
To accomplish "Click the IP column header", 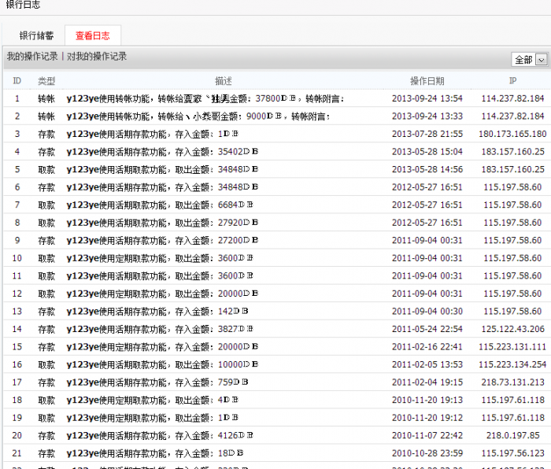I will point(512,81).
